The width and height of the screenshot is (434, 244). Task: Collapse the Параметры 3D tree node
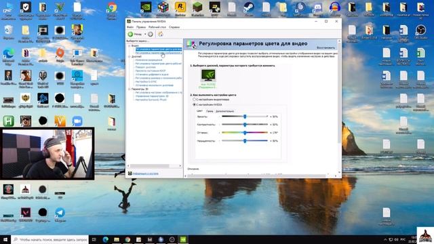[129, 89]
